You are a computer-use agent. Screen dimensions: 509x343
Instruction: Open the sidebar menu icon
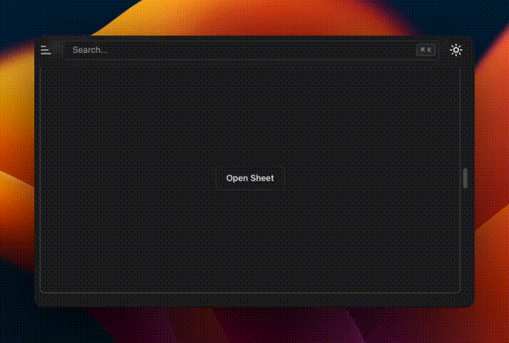(46, 50)
